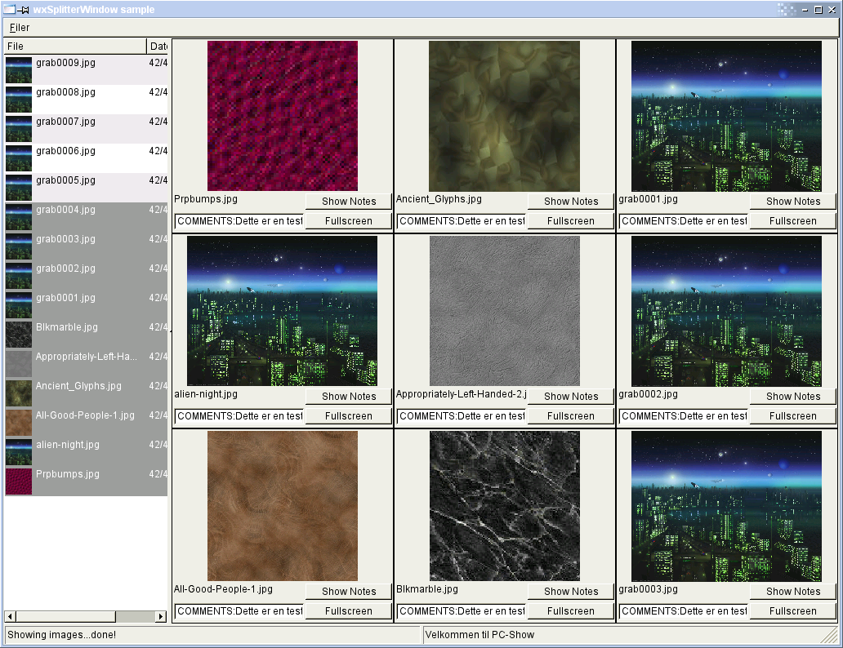The width and height of the screenshot is (843, 648).
Task: Show Notes for grab0002.jpg
Action: pos(792,397)
